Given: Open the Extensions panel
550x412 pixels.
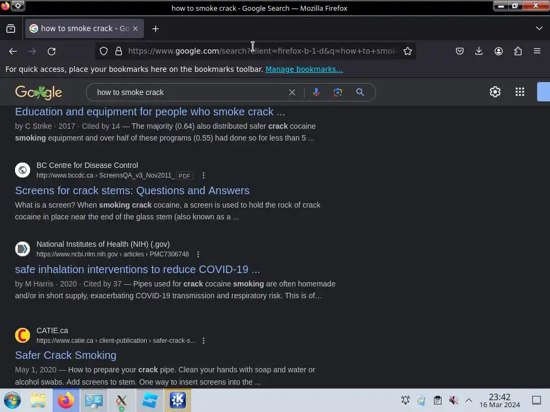Looking at the screenshot, I should coord(518,51).
